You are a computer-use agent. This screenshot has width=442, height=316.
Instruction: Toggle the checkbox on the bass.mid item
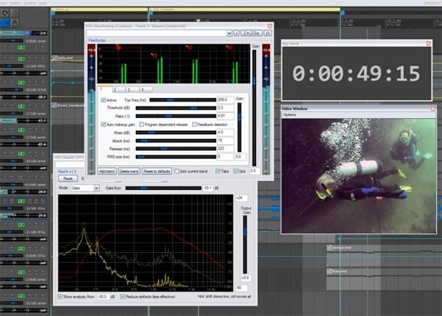click(54, 58)
